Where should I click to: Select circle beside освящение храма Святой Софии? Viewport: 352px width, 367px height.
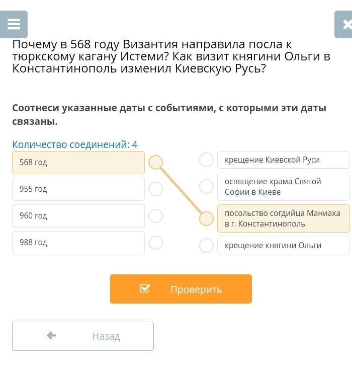click(x=206, y=186)
